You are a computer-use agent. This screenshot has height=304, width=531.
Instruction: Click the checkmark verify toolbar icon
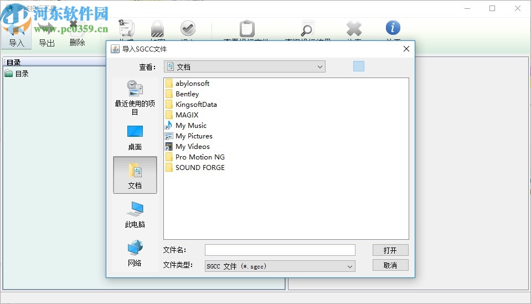tap(188, 28)
